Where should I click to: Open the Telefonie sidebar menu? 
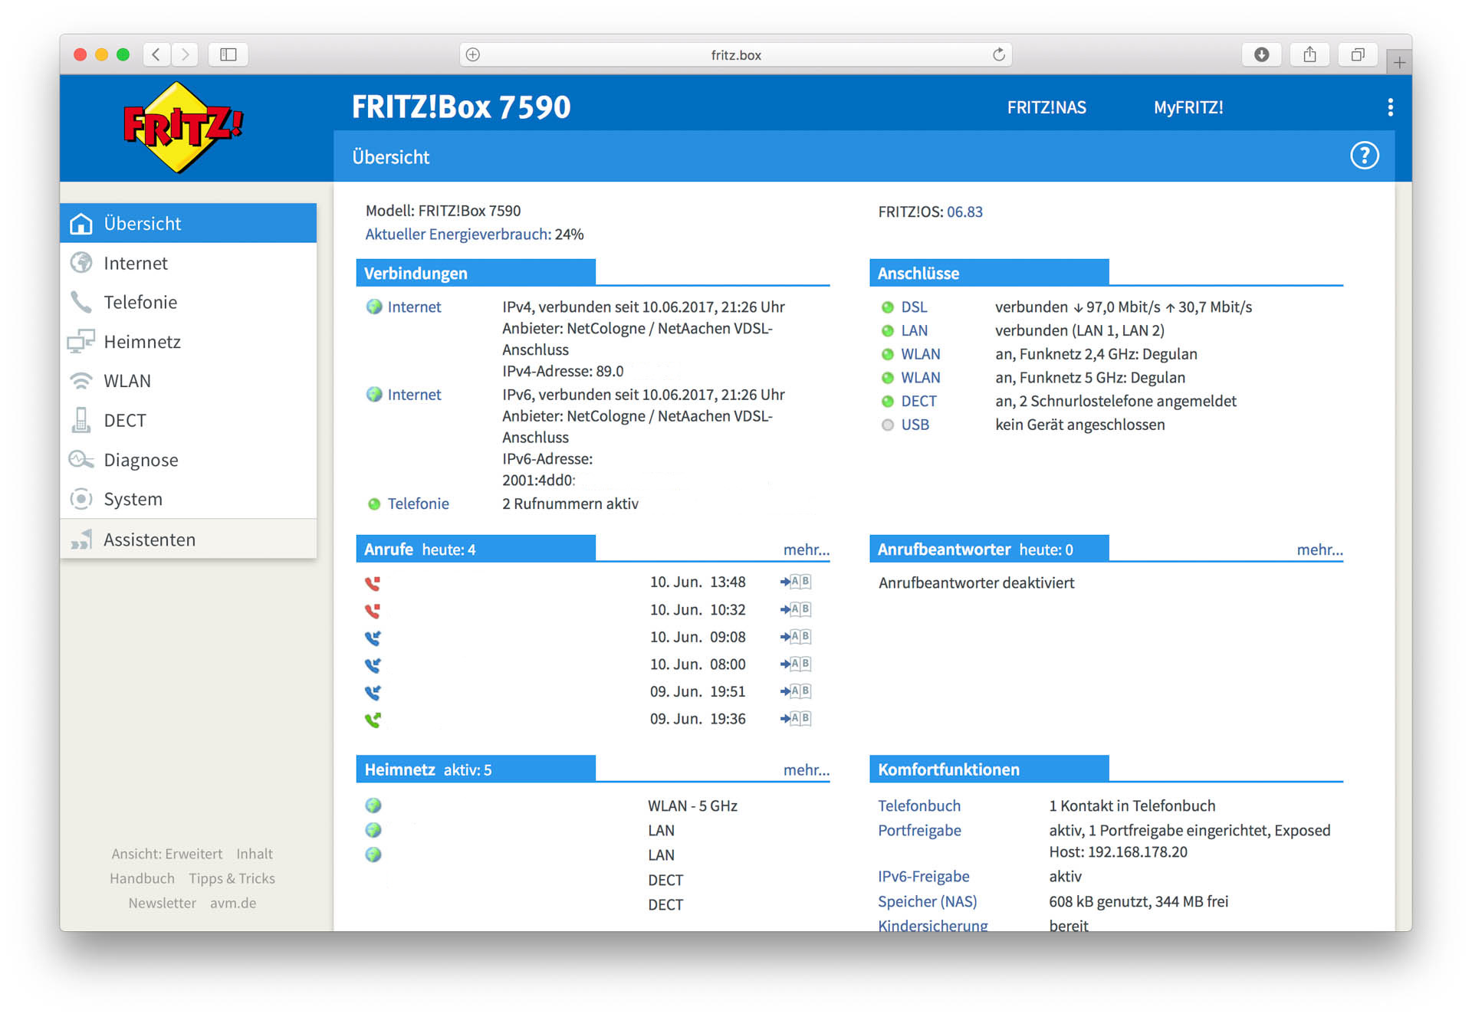(x=188, y=302)
